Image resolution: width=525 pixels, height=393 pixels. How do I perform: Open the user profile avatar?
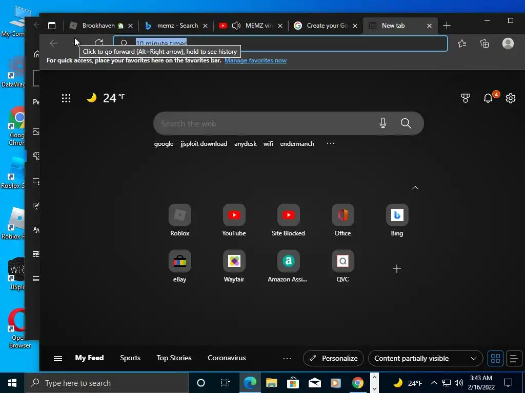pos(508,43)
